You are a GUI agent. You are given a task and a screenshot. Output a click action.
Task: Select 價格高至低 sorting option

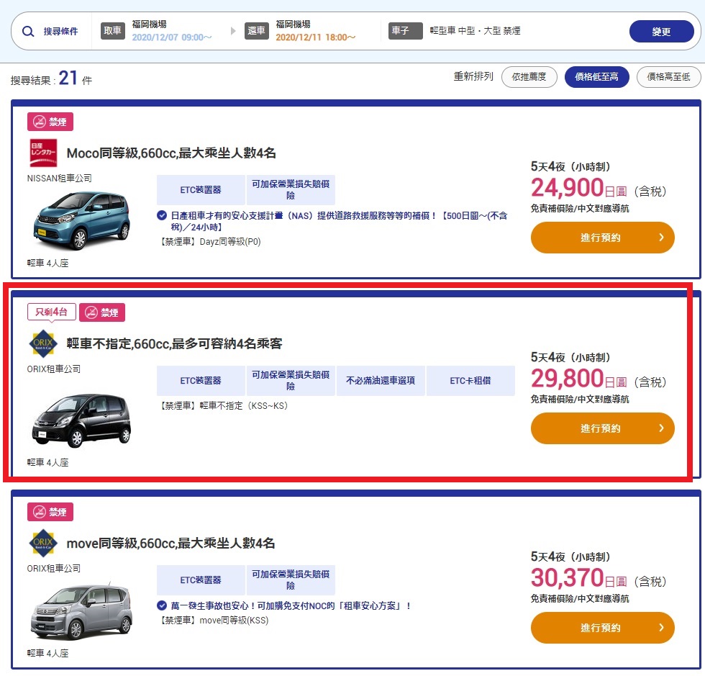[x=668, y=76]
